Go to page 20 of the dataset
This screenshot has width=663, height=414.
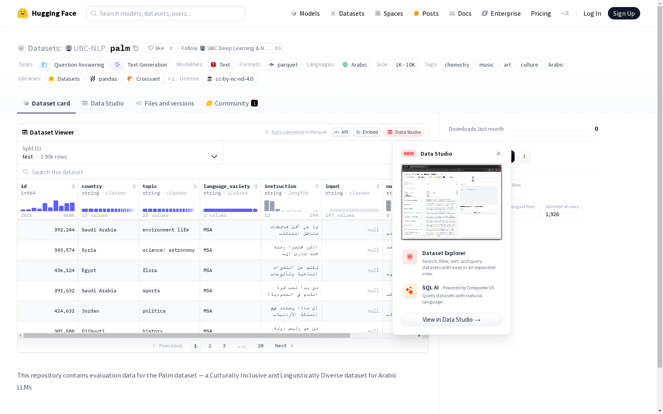coord(261,346)
